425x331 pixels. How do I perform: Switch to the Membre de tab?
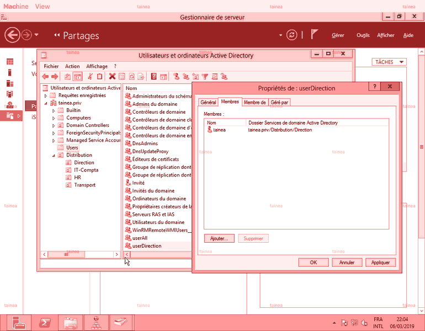[x=255, y=103]
